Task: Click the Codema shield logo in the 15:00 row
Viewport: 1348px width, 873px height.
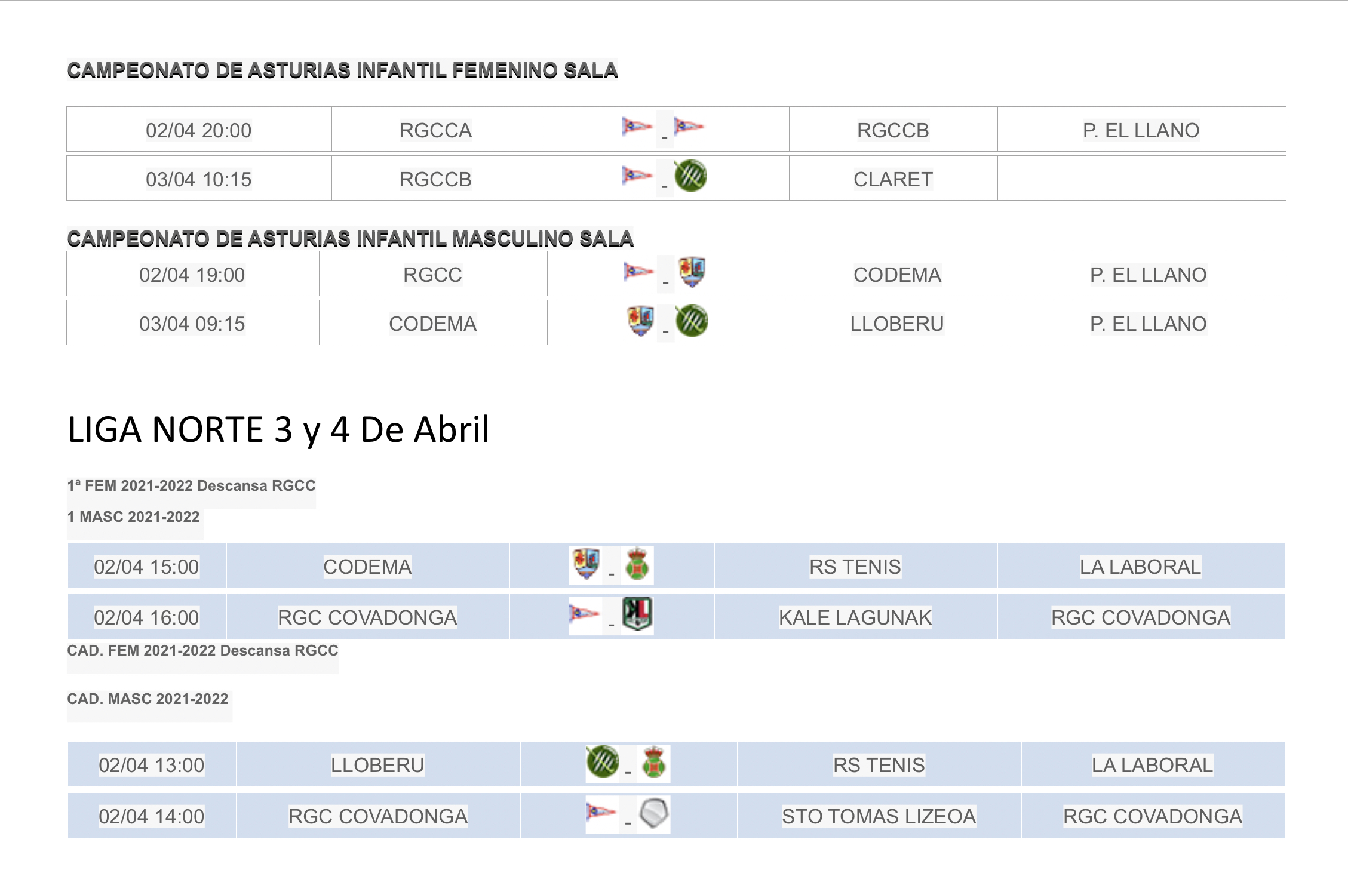Action: (x=586, y=563)
